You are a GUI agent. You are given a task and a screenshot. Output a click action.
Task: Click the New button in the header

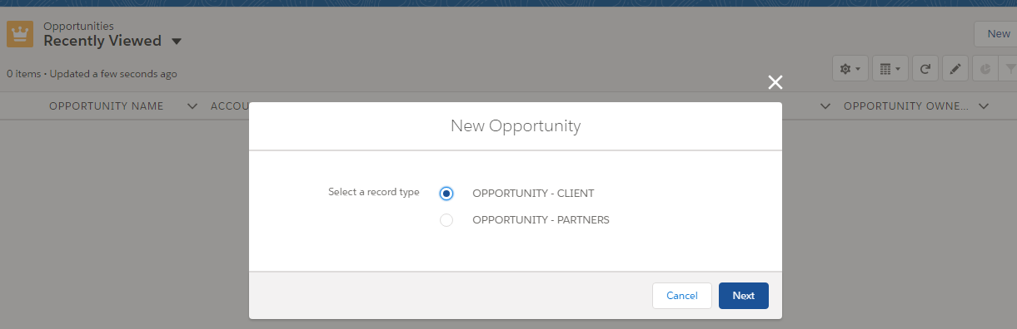[998, 34]
